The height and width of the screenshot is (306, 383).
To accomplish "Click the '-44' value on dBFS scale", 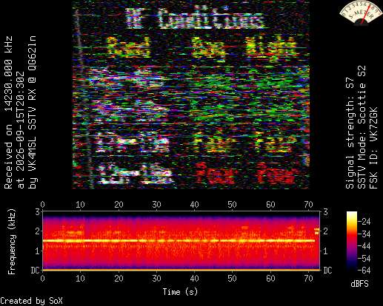I will [364, 246].
